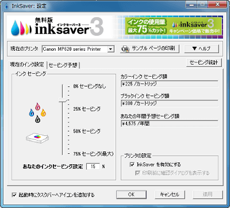The image size is (230, 208).
Task: Click the color ink saving ¥225 field
Action: coord(170,84)
